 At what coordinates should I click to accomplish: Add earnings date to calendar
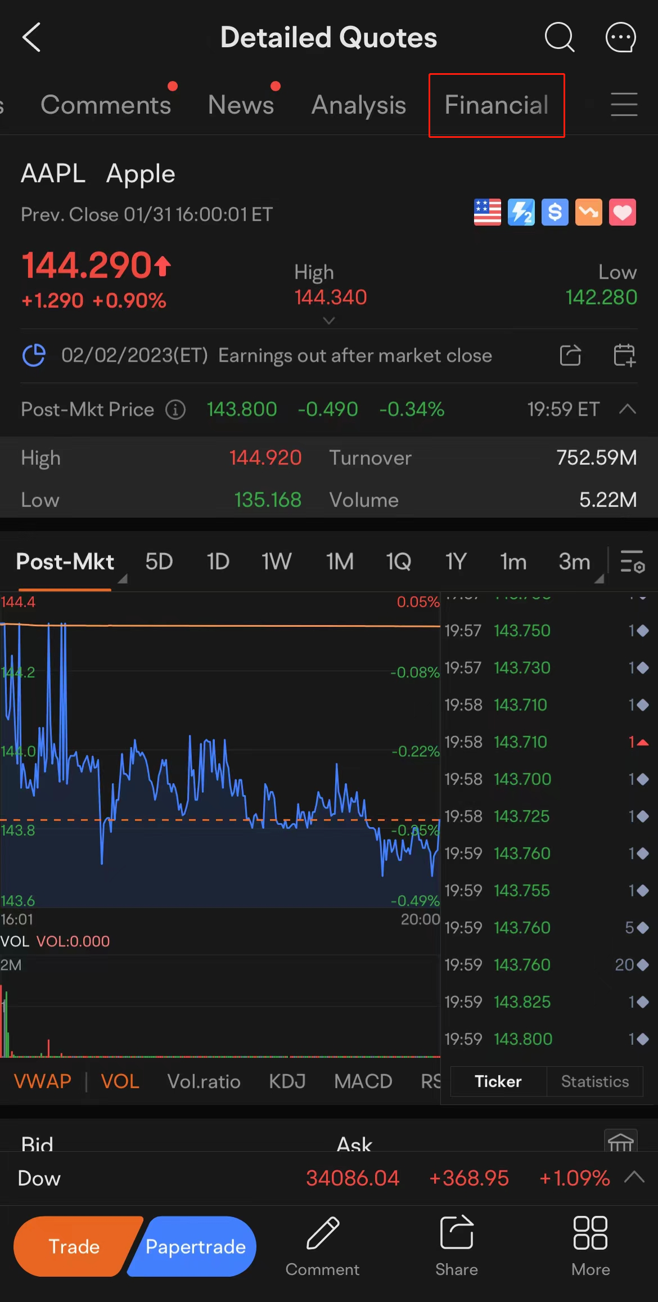[624, 355]
